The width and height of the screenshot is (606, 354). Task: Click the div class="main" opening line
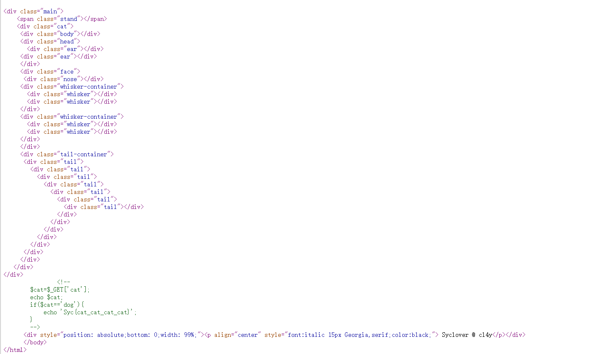pos(33,11)
